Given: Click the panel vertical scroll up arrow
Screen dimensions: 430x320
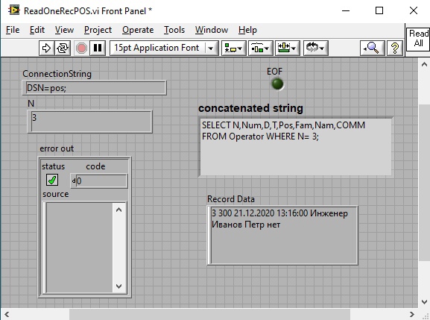Looking at the screenshot, I should click(x=424, y=65).
